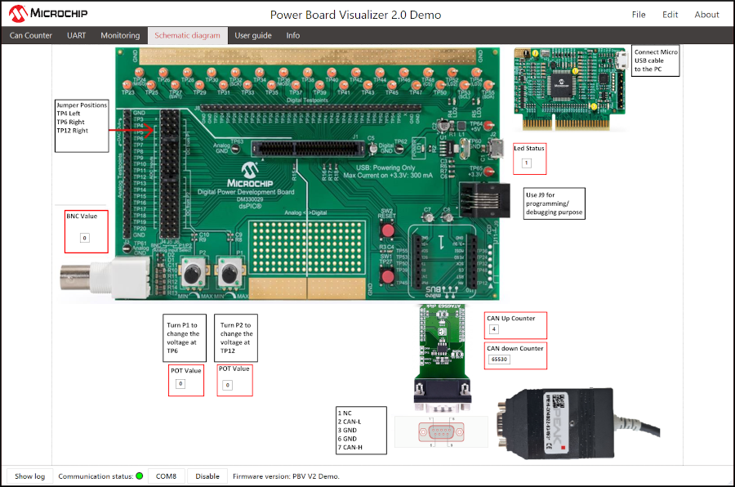Viewport: 735px width, 487px height.
Task: Click the SW1 red push button
Action: pos(388,276)
